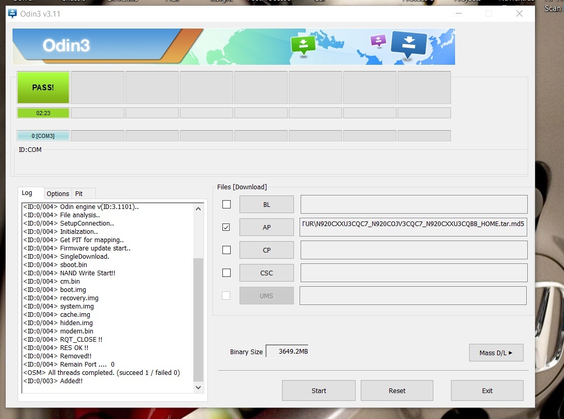Click log line 'All threads completed'
The height and width of the screenshot is (419, 564).
click(102, 372)
